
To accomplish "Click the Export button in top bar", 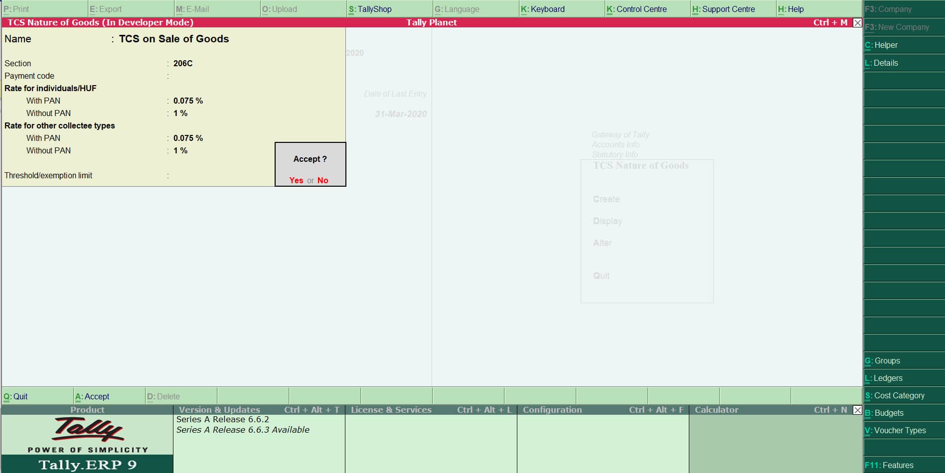I will [x=131, y=9].
